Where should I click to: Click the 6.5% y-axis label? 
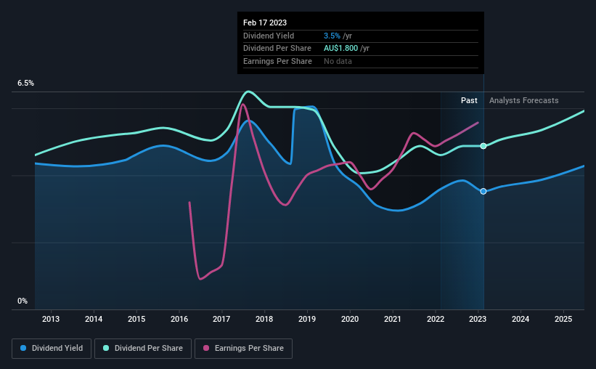[x=25, y=84]
